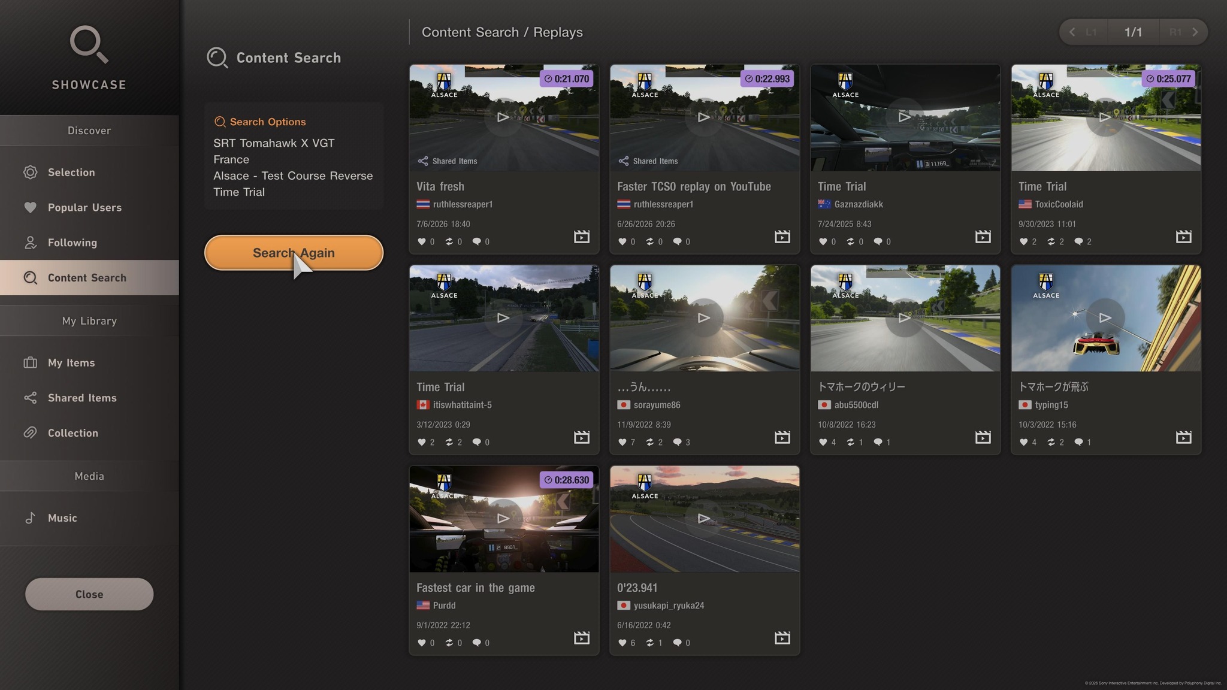Close the Showcase menu
Viewport: 1227px width, 690px height.
tap(89, 594)
